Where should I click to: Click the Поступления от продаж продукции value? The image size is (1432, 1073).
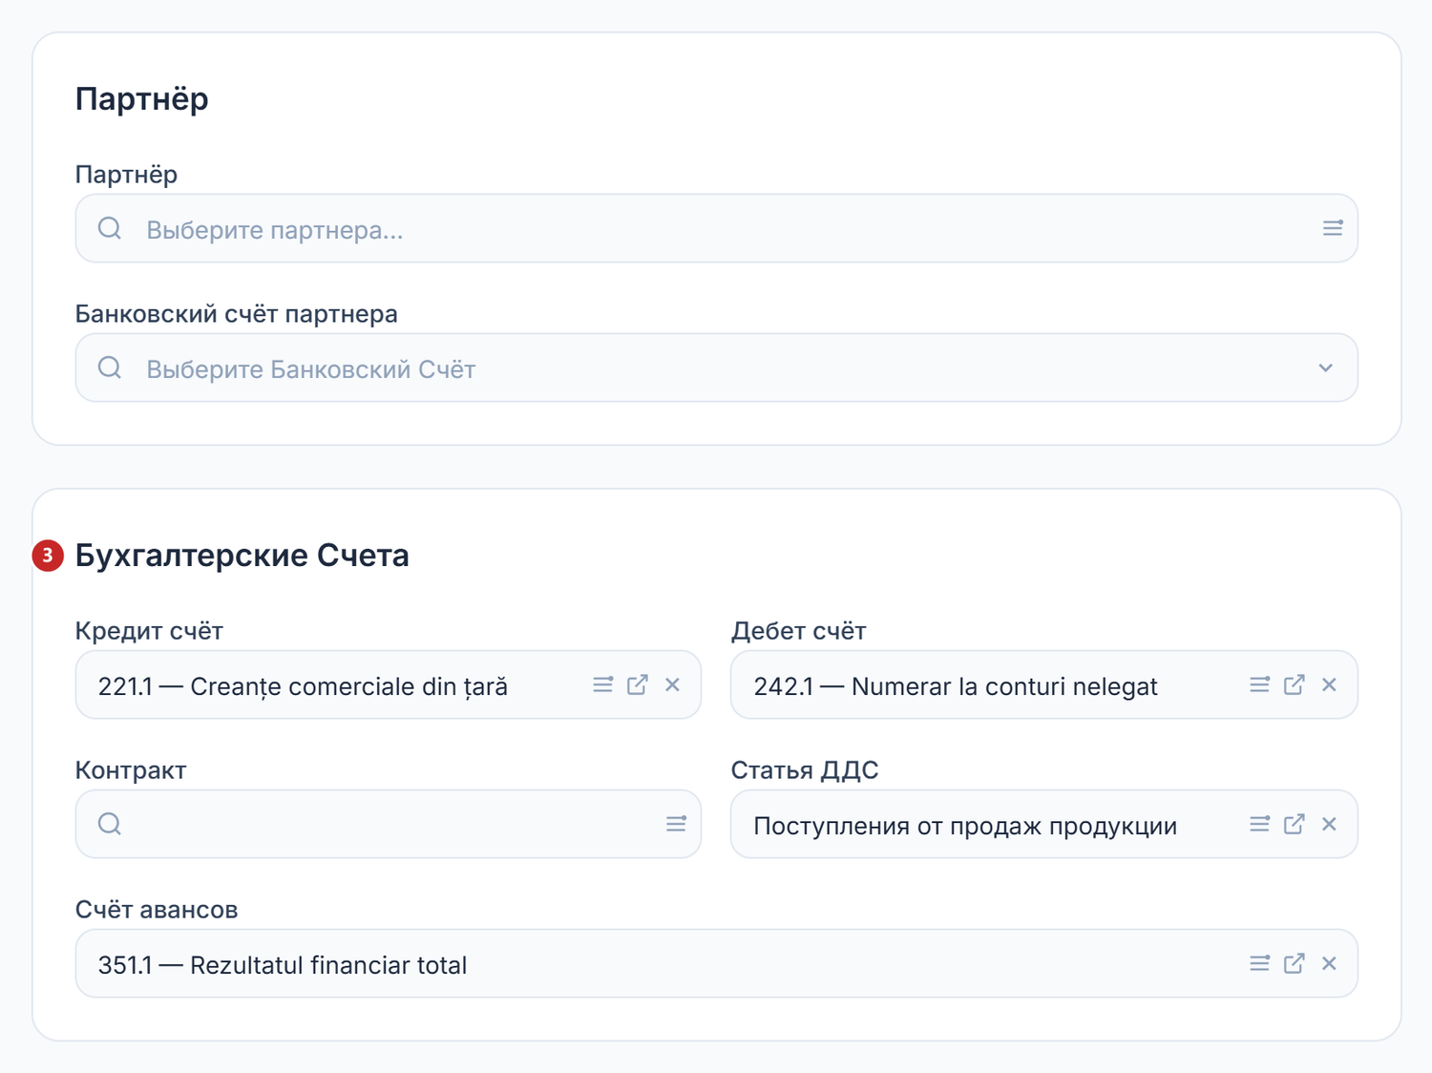[x=965, y=826]
